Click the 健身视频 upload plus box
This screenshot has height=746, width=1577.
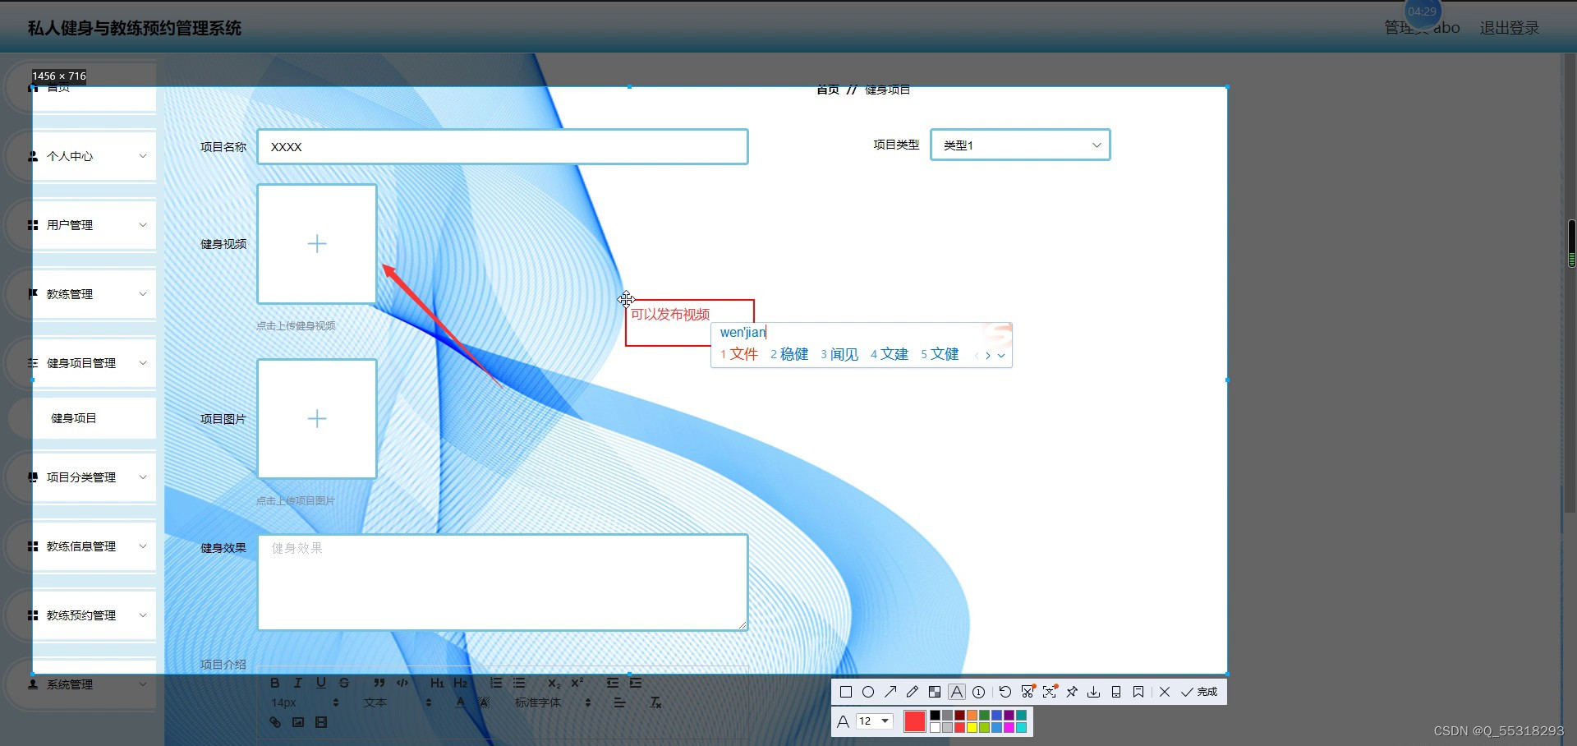click(x=317, y=244)
